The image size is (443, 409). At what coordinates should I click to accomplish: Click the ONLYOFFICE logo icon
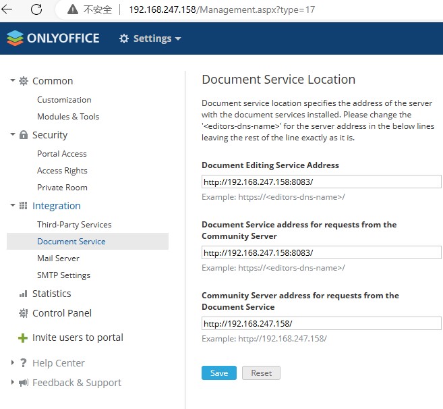(x=15, y=38)
